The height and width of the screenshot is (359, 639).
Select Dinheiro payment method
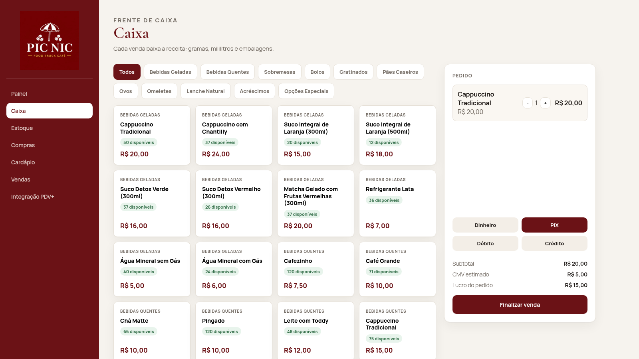tap(485, 225)
